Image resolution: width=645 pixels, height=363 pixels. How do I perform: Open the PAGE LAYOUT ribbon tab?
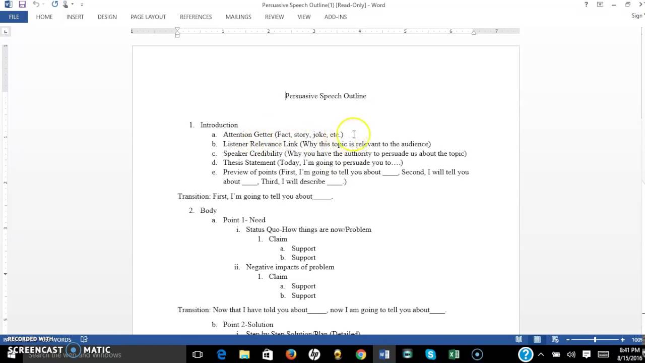[148, 17]
